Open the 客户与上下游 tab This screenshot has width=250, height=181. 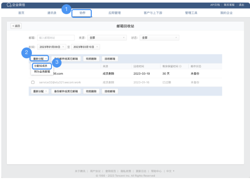(x=153, y=13)
